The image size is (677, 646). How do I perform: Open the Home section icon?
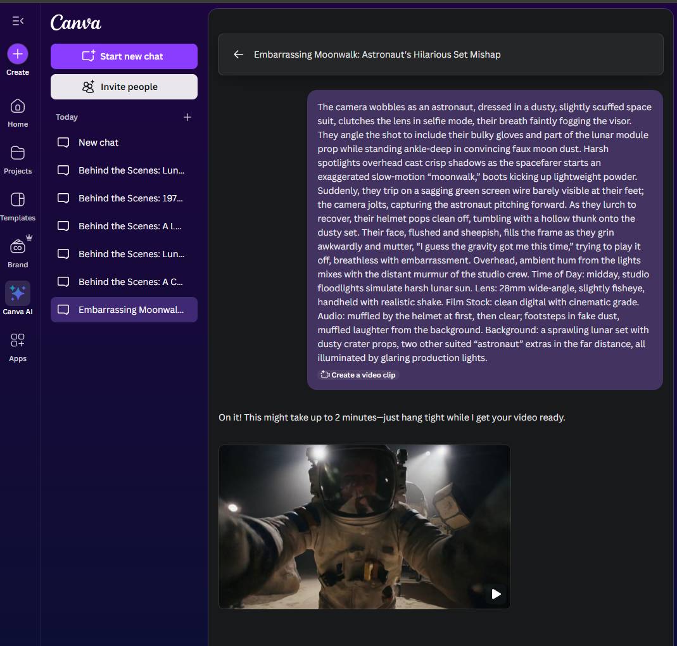(18, 106)
